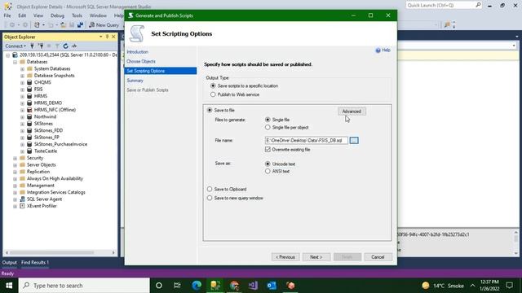The height and width of the screenshot is (293, 522).
Task: Click the SQL Server Agent icon
Action: 22,199
